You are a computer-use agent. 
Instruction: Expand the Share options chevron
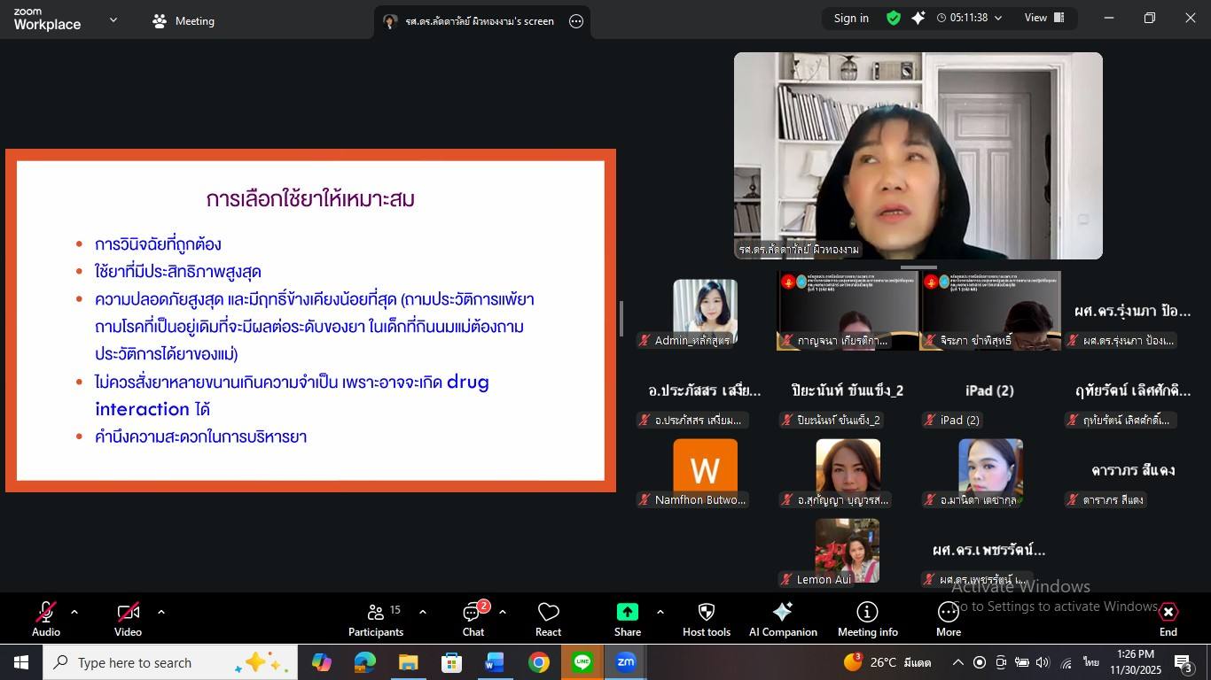[660, 611]
